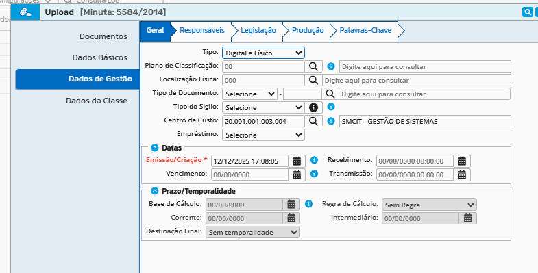Screen dimensions: 538x273
Task: Click the SMCIT - GESTÃO DE SISTEMAS field
Action: 425,121
